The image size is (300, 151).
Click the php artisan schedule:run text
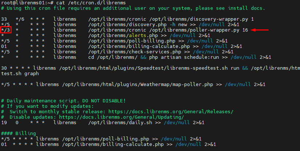tap(184, 57)
